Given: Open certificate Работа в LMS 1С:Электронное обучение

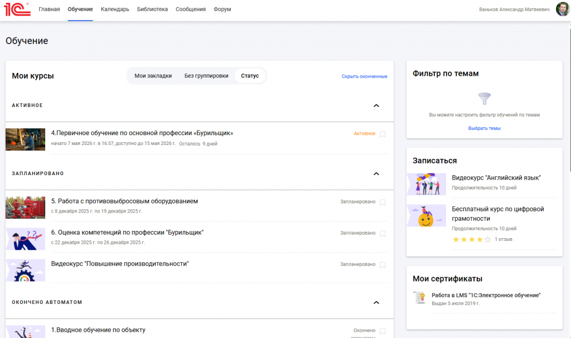Looking at the screenshot, I should [486, 296].
